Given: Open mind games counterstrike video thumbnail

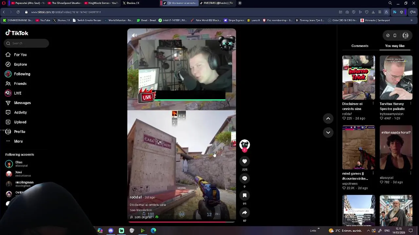Looking at the screenshot, I should click(x=359, y=147).
